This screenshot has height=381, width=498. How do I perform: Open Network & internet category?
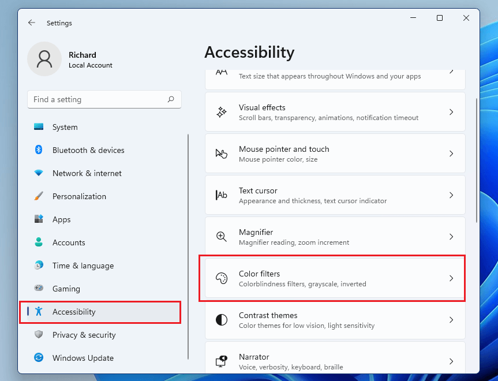click(x=103, y=173)
